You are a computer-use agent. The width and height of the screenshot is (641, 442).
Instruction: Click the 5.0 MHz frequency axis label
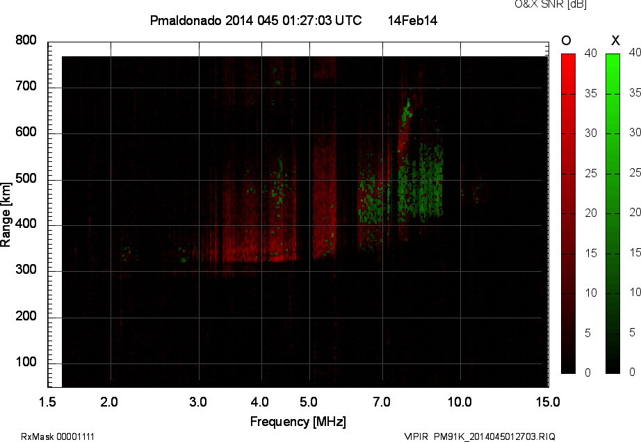(x=309, y=402)
